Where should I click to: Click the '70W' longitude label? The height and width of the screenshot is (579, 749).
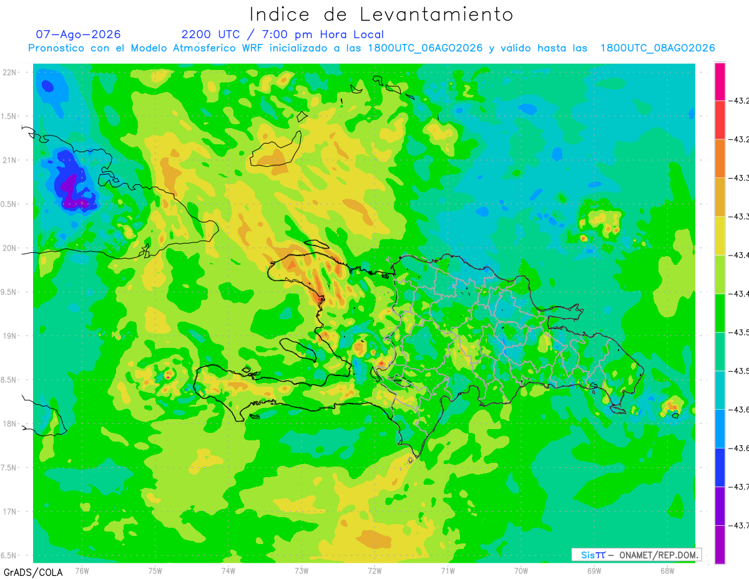[521, 571]
